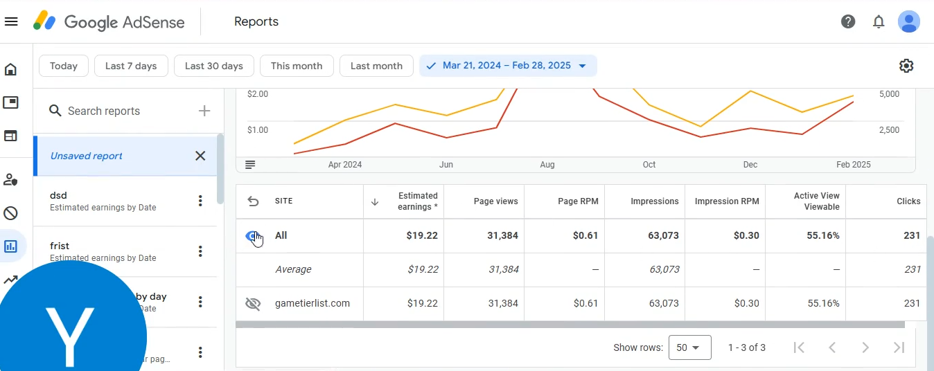Click the Google AdSense logo

pos(109,21)
